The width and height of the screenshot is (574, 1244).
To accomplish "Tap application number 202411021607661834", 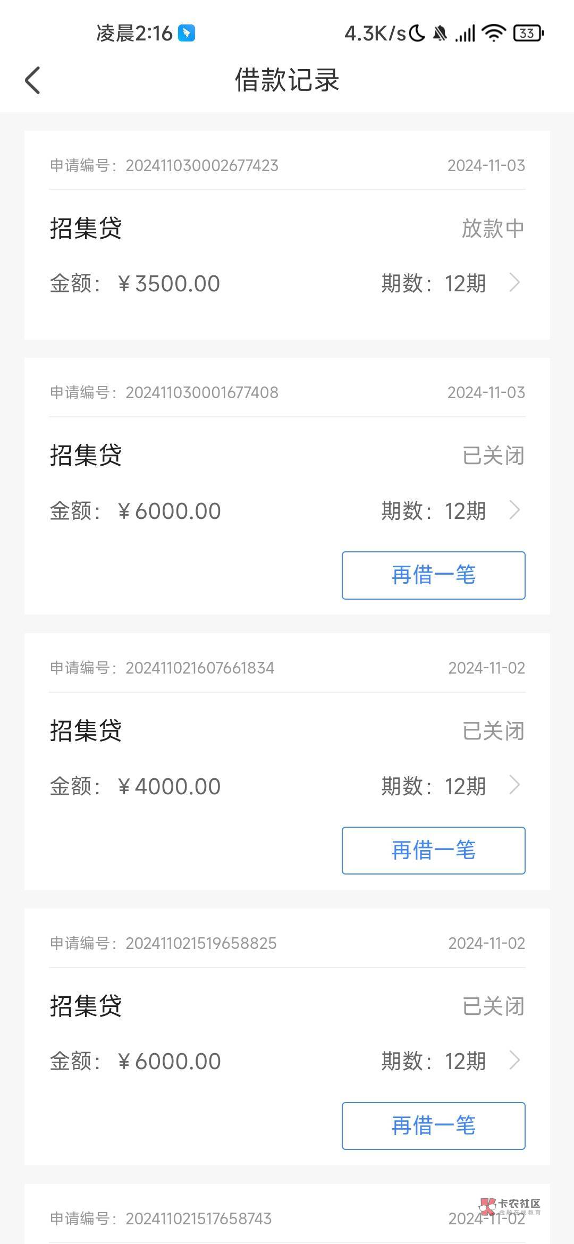I will [x=199, y=668].
